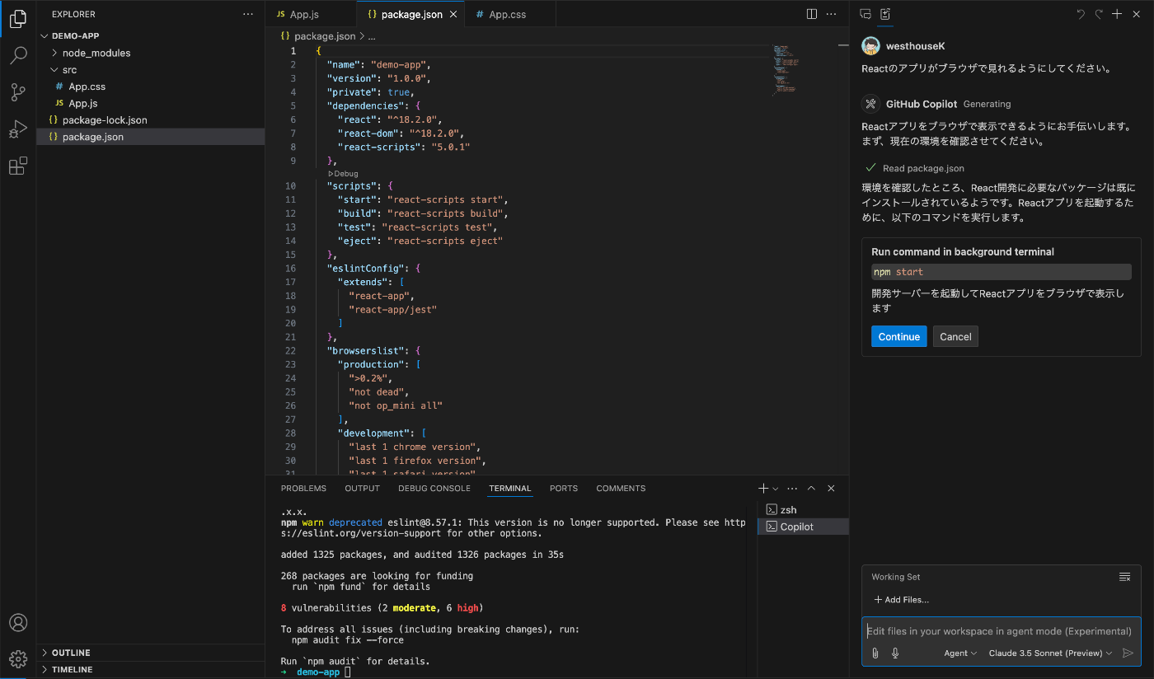Open the PROBLEMS panel tab

(303, 489)
